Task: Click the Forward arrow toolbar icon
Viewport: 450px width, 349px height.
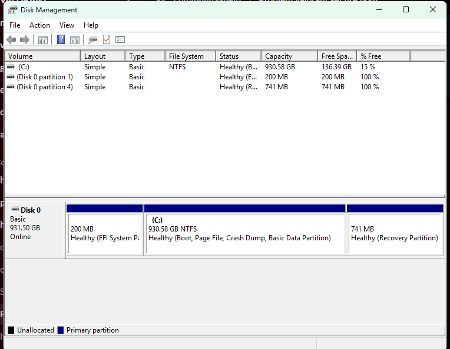Action: pyautogui.click(x=25, y=39)
